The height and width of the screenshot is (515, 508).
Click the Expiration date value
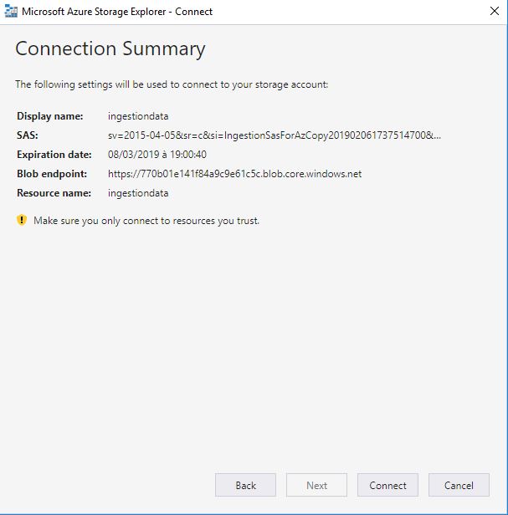coord(157,155)
